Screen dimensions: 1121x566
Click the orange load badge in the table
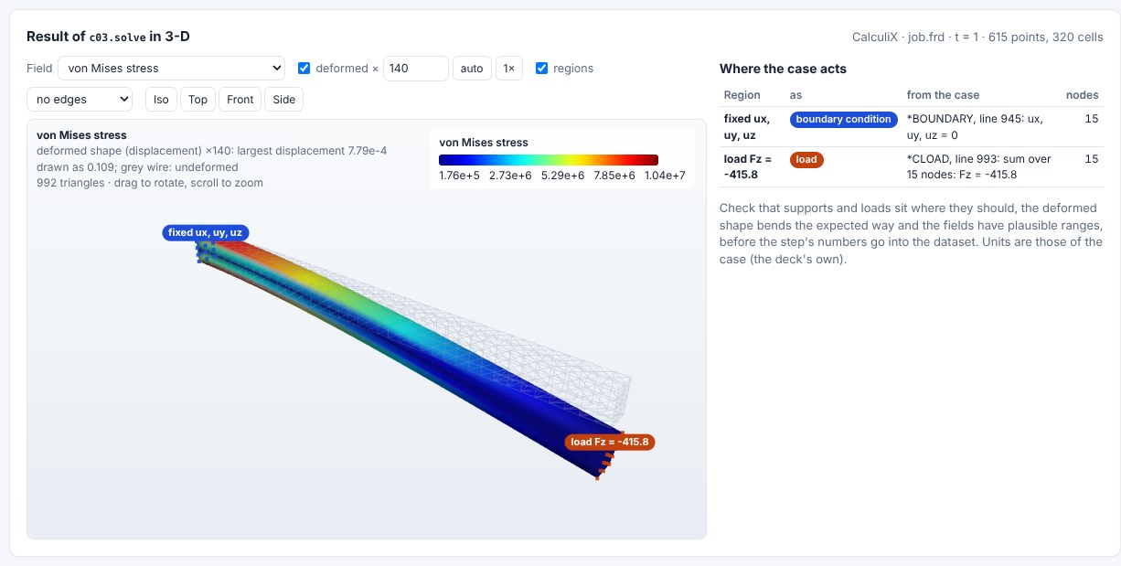[x=806, y=160]
